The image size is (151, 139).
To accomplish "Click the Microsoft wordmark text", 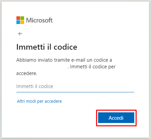I will pyautogui.click(x=39, y=20).
